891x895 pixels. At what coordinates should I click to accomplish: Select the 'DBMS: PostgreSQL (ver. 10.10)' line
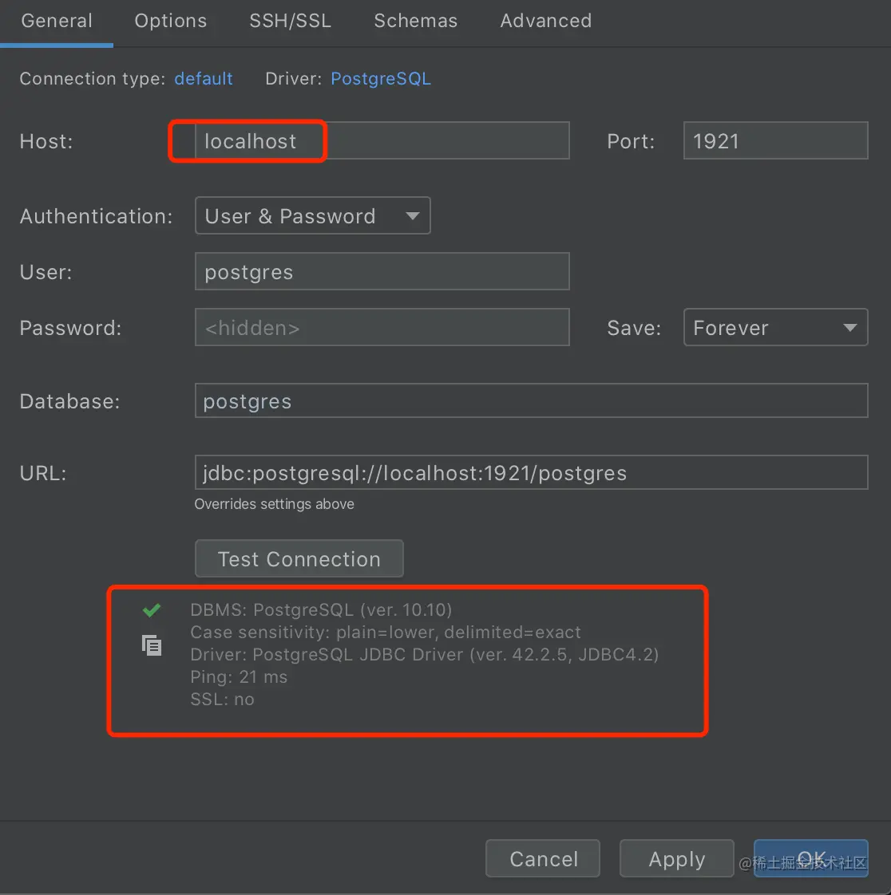321,609
